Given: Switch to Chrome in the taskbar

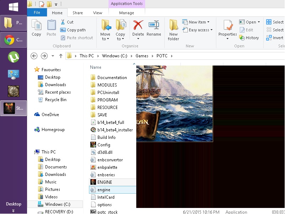Looking at the screenshot, I should [14, 40].
